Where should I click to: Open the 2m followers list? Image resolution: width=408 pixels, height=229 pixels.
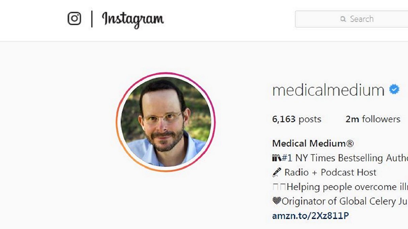click(373, 119)
